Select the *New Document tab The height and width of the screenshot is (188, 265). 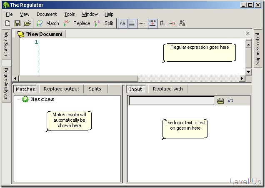point(40,34)
